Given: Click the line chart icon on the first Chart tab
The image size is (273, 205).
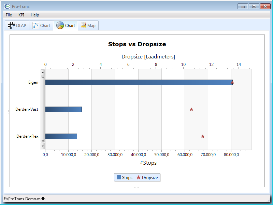Looking at the screenshot, I should 36,26.
